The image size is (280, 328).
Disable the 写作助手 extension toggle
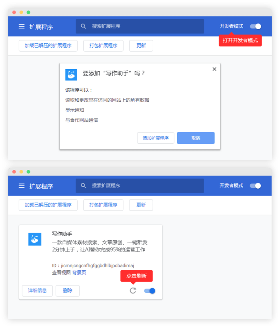[x=150, y=291]
